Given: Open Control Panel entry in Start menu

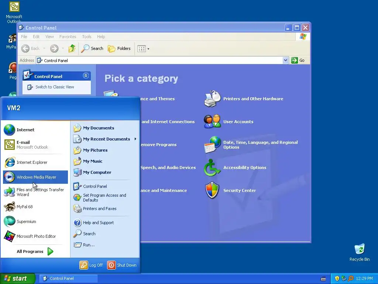Looking at the screenshot, I should pyautogui.click(x=105, y=186).
